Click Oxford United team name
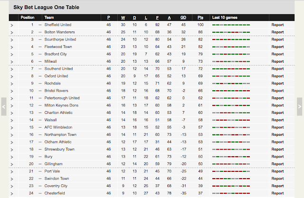The image size is (304, 198). pyautogui.click(x=56, y=76)
